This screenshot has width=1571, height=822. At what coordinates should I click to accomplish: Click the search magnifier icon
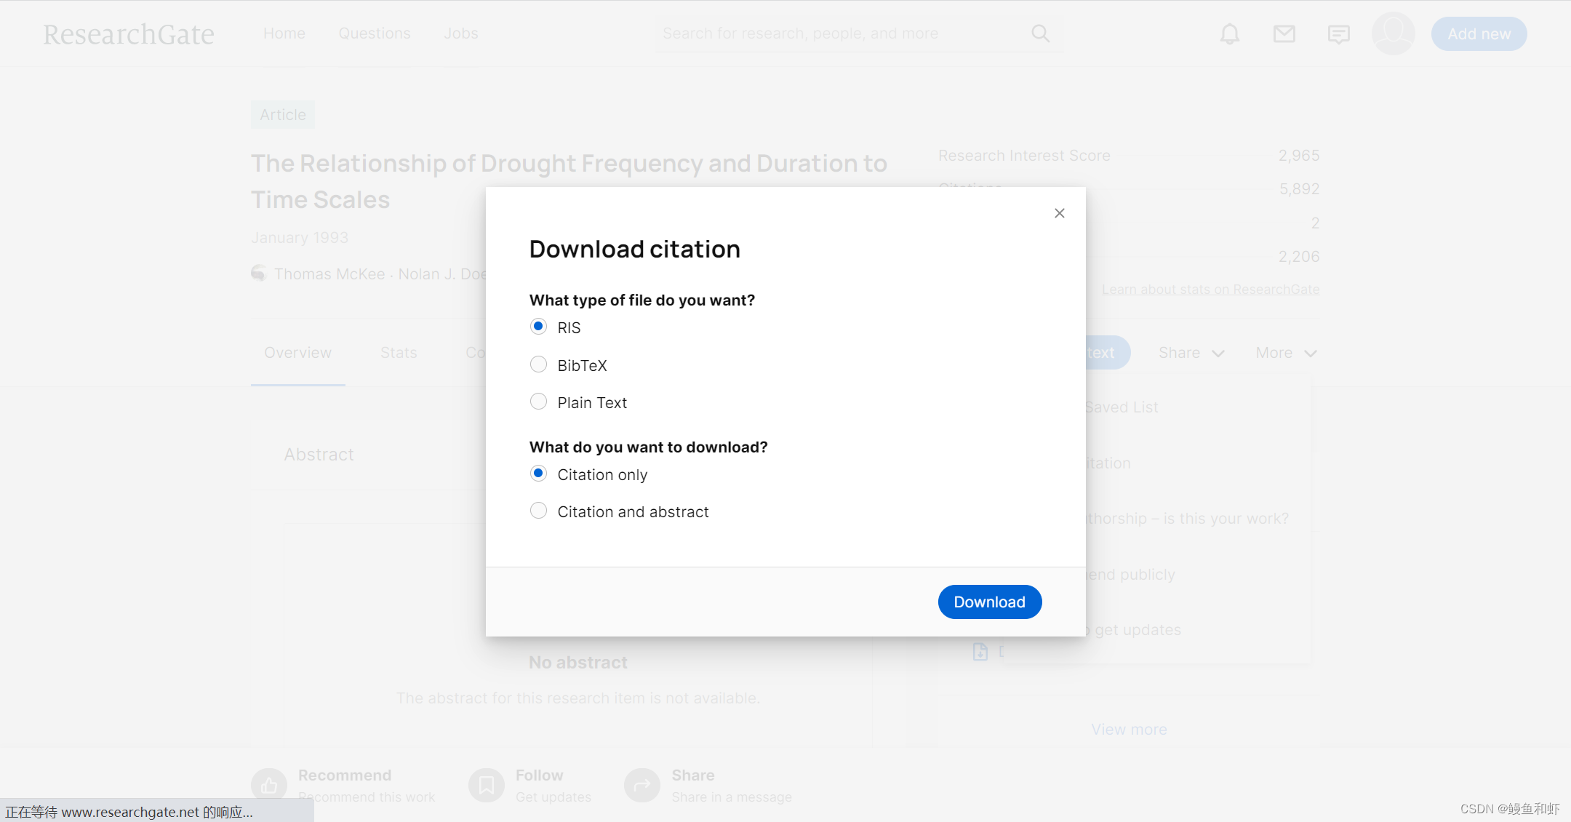(x=1040, y=33)
